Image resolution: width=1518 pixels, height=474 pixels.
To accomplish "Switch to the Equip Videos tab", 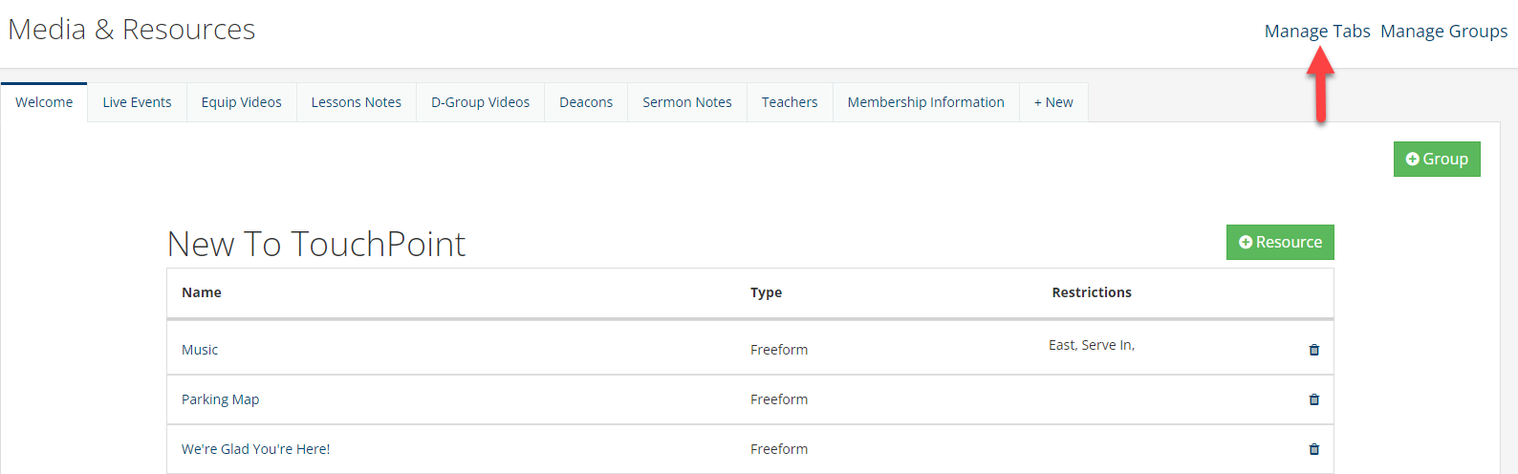I will [x=241, y=102].
